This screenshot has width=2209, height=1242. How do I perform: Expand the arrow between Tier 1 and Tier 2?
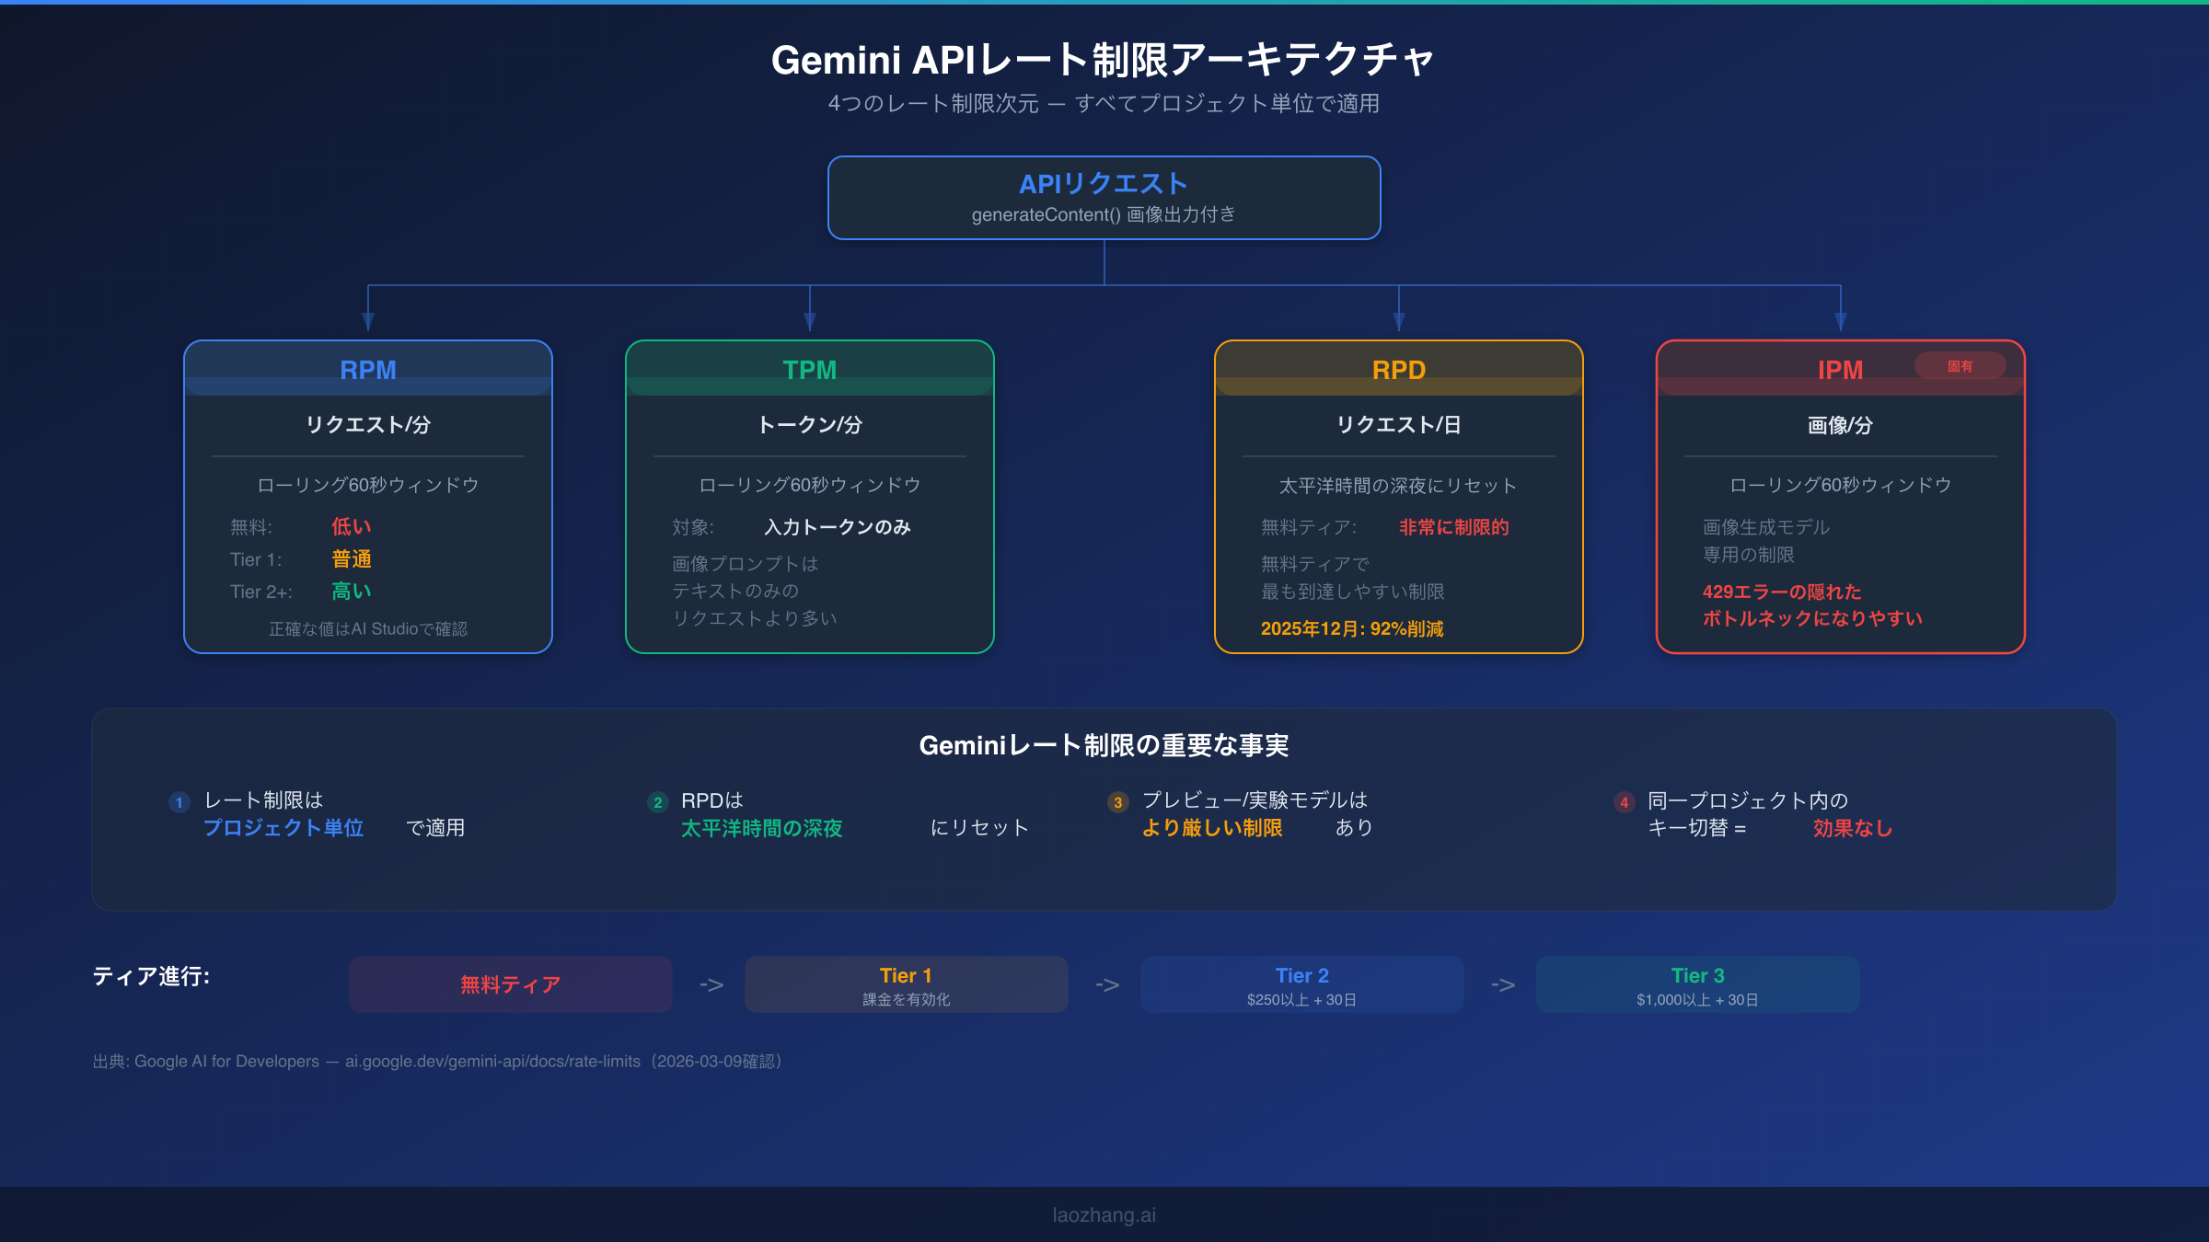[x=1106, y=983]
